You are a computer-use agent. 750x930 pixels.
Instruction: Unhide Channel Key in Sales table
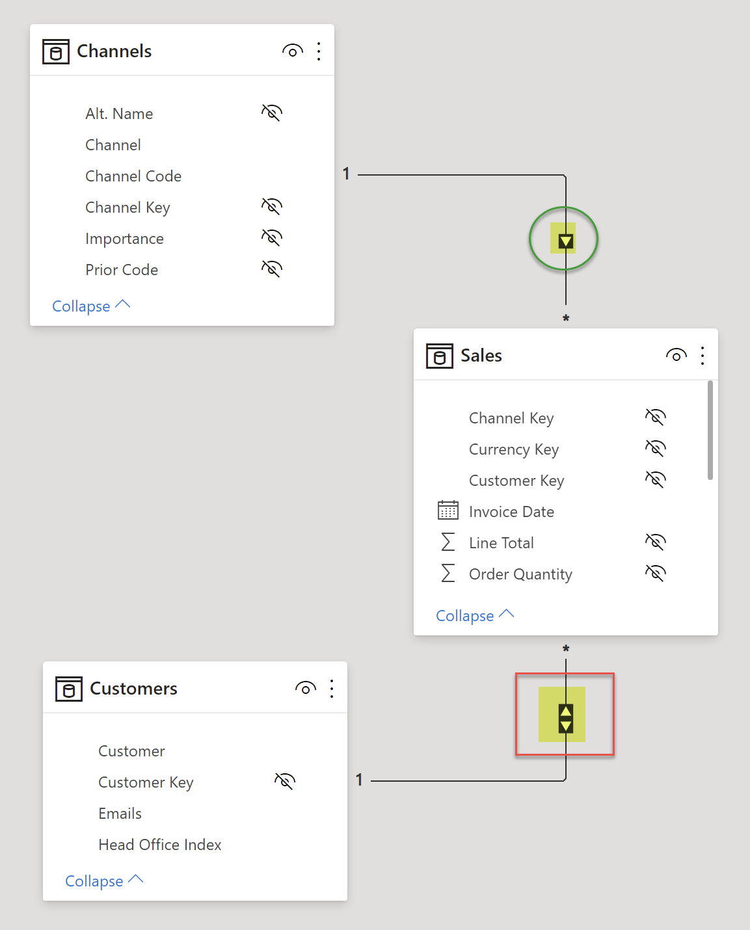(656, 418)
